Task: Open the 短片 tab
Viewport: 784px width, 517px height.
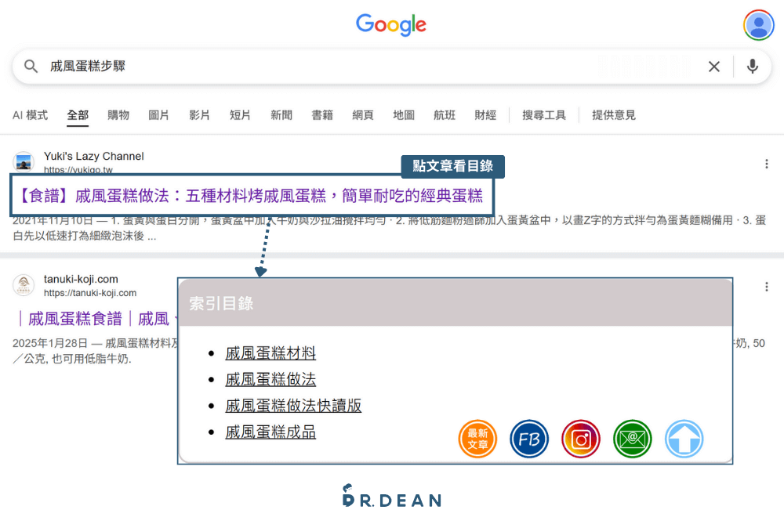Action: (240, 115)
